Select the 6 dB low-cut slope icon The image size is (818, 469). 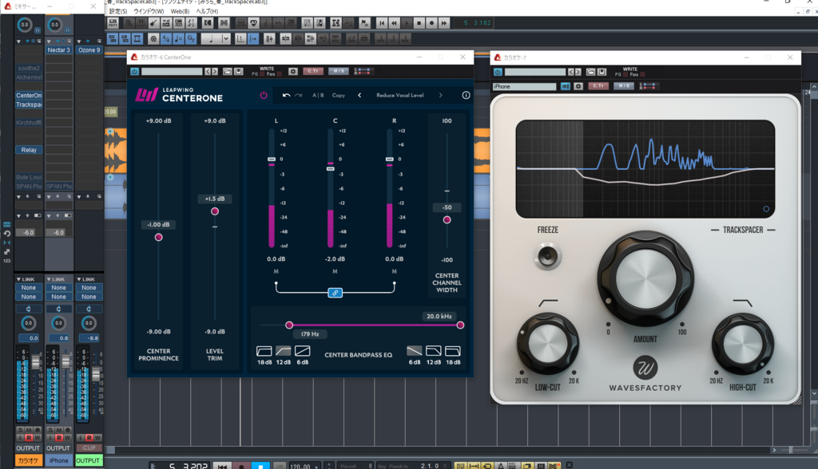click(303, 351)
